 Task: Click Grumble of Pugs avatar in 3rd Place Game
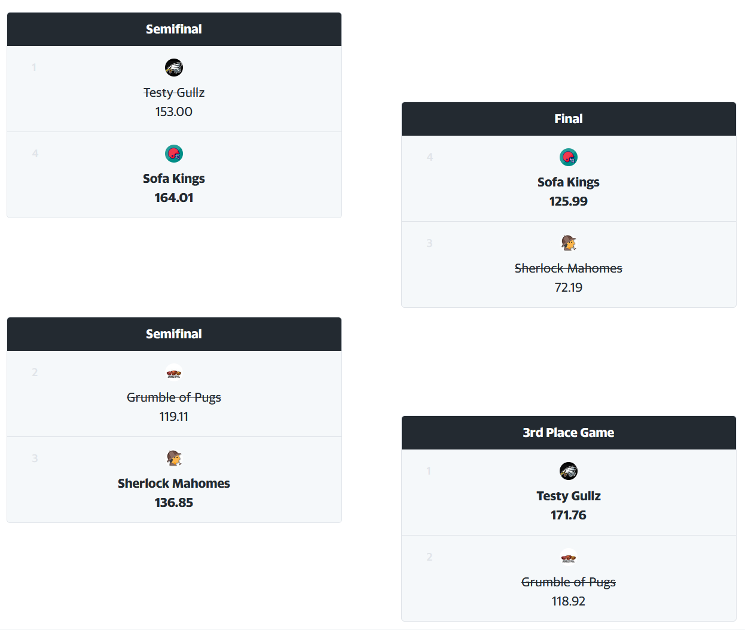569,557
